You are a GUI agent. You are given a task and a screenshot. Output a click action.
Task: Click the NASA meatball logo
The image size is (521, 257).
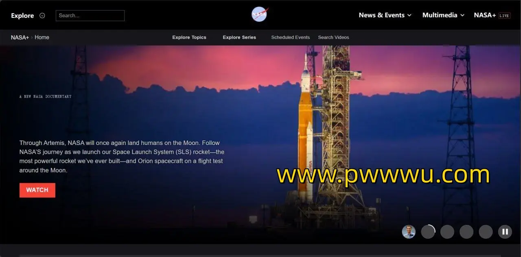click(x=259, y=15)
